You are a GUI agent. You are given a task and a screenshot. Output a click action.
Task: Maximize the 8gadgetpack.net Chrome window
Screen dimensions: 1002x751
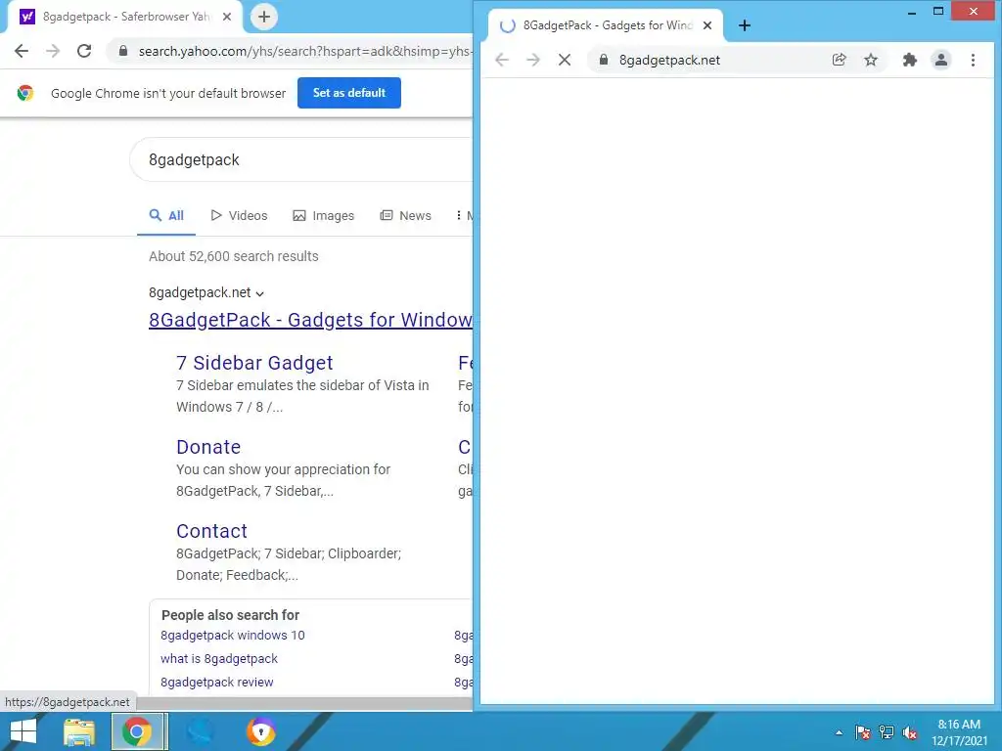(938, 12)
